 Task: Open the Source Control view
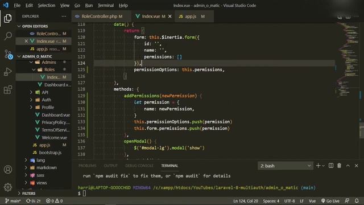pyautogui.click(x=8, y=54)
